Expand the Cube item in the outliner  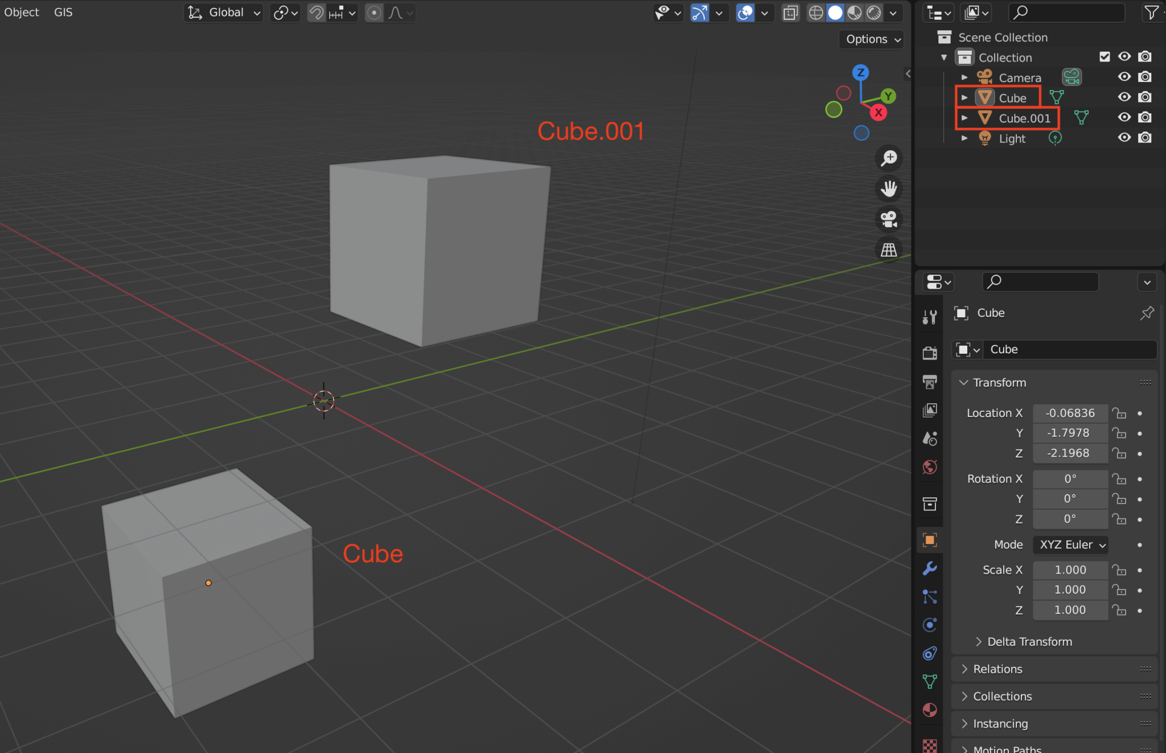(x=964, y=97)
